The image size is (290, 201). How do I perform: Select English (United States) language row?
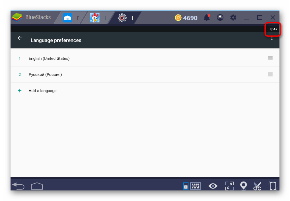[x=145, y=58]
